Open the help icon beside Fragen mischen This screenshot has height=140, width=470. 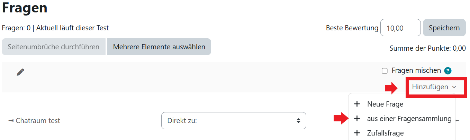coord(448,71)
